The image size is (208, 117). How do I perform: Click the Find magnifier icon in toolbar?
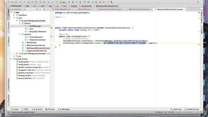40,2
